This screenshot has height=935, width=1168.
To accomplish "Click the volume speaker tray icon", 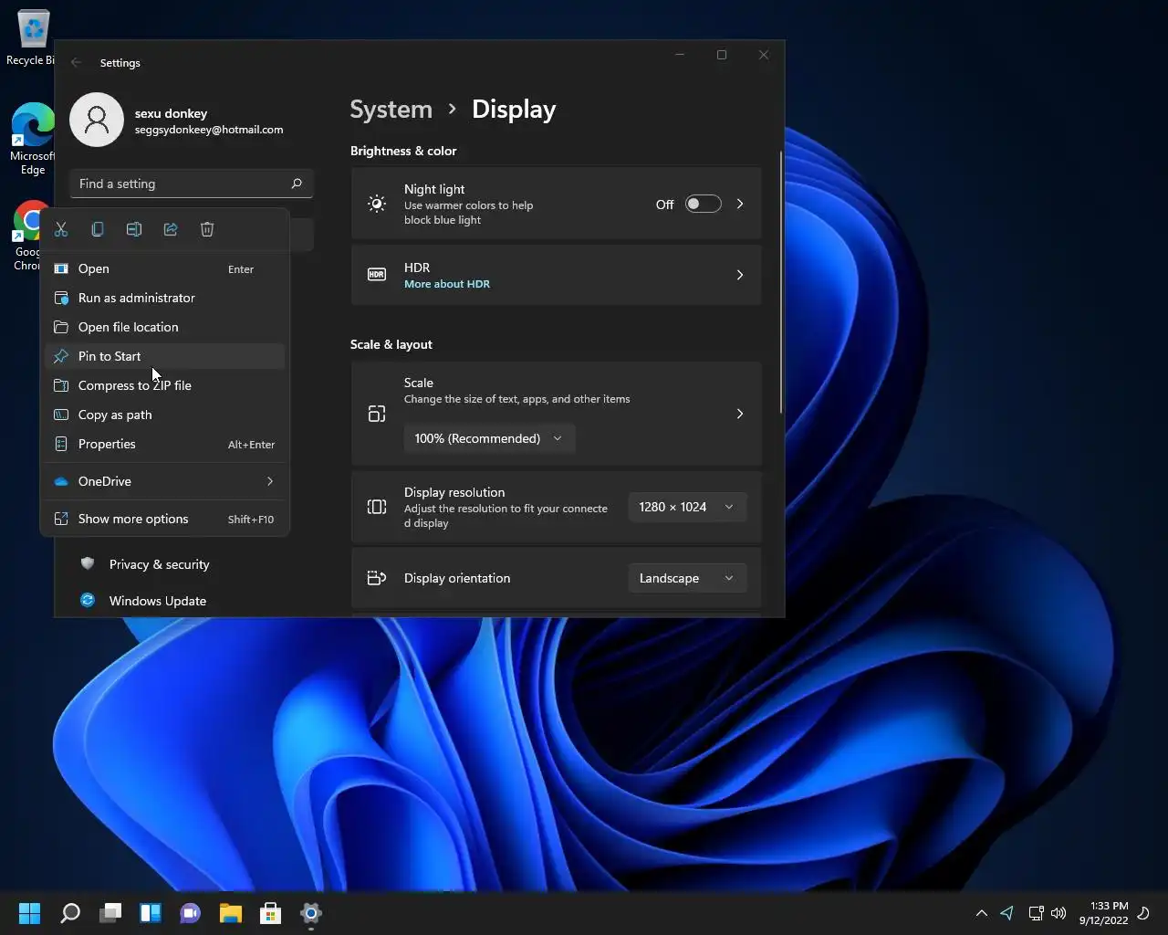I will (1058, 913).
